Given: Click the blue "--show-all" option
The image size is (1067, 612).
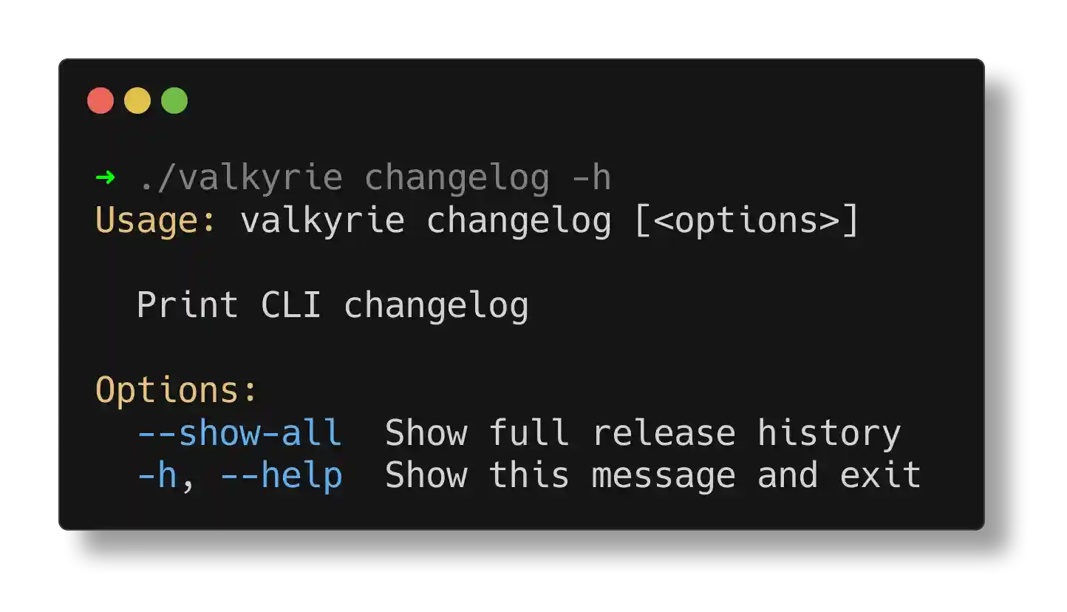Looking at the screenshot, I should [x=239, y=433].
